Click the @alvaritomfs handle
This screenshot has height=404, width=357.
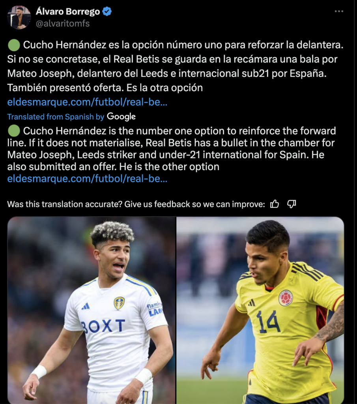tap(63, 23)
